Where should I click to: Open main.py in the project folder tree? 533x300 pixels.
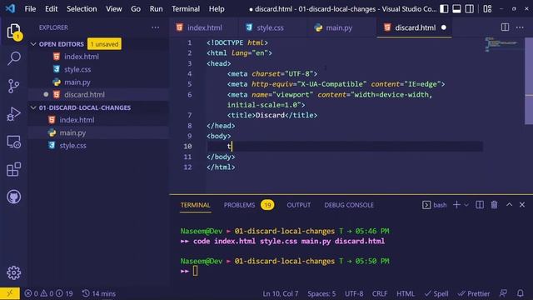point(98,132)
